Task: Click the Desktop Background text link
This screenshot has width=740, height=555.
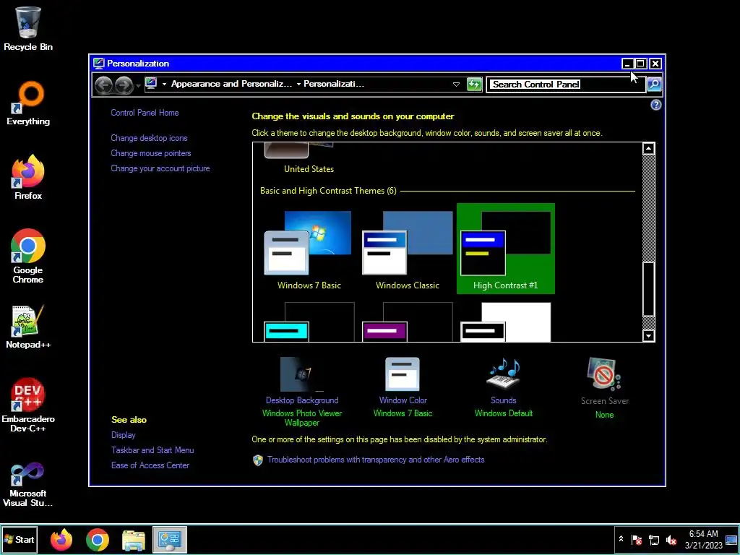Action: pos(302,400)
